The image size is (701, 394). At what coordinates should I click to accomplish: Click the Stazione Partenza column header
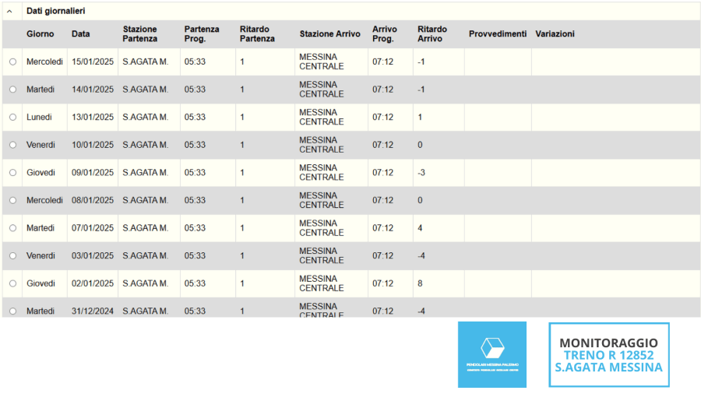pos(140,34)
